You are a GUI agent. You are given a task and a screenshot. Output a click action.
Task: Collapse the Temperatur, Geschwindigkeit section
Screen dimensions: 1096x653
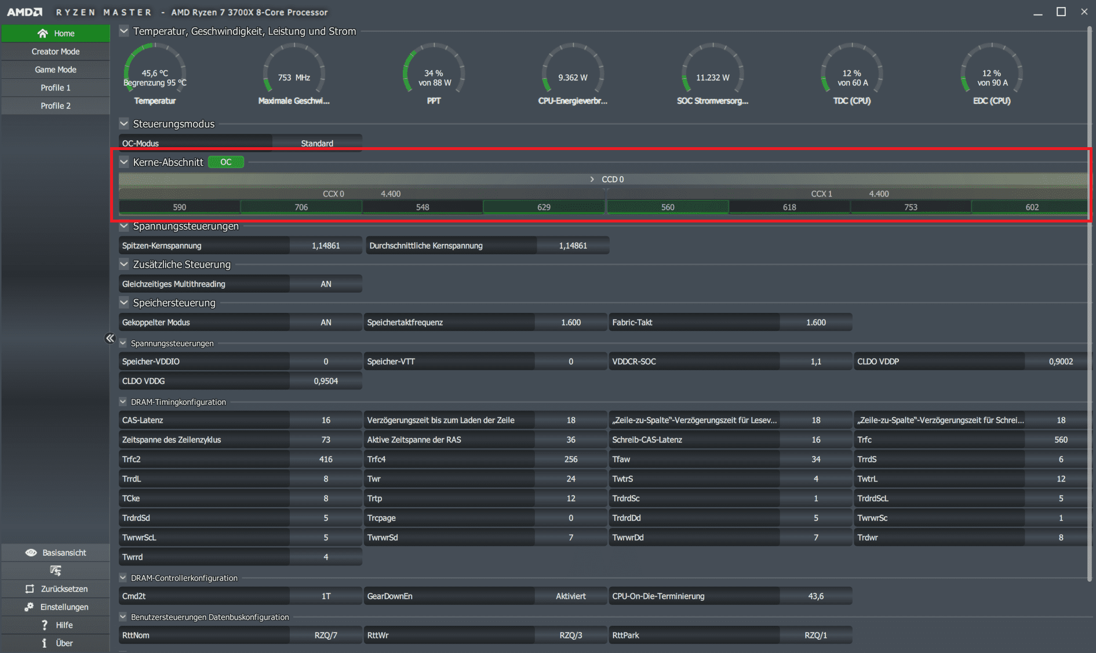pyautogui.click(x=124, y=31)
